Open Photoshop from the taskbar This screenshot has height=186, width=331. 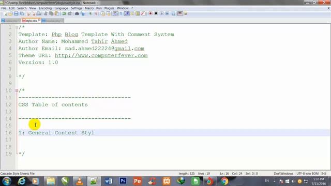pyautogui.click(x=123, y=181)
